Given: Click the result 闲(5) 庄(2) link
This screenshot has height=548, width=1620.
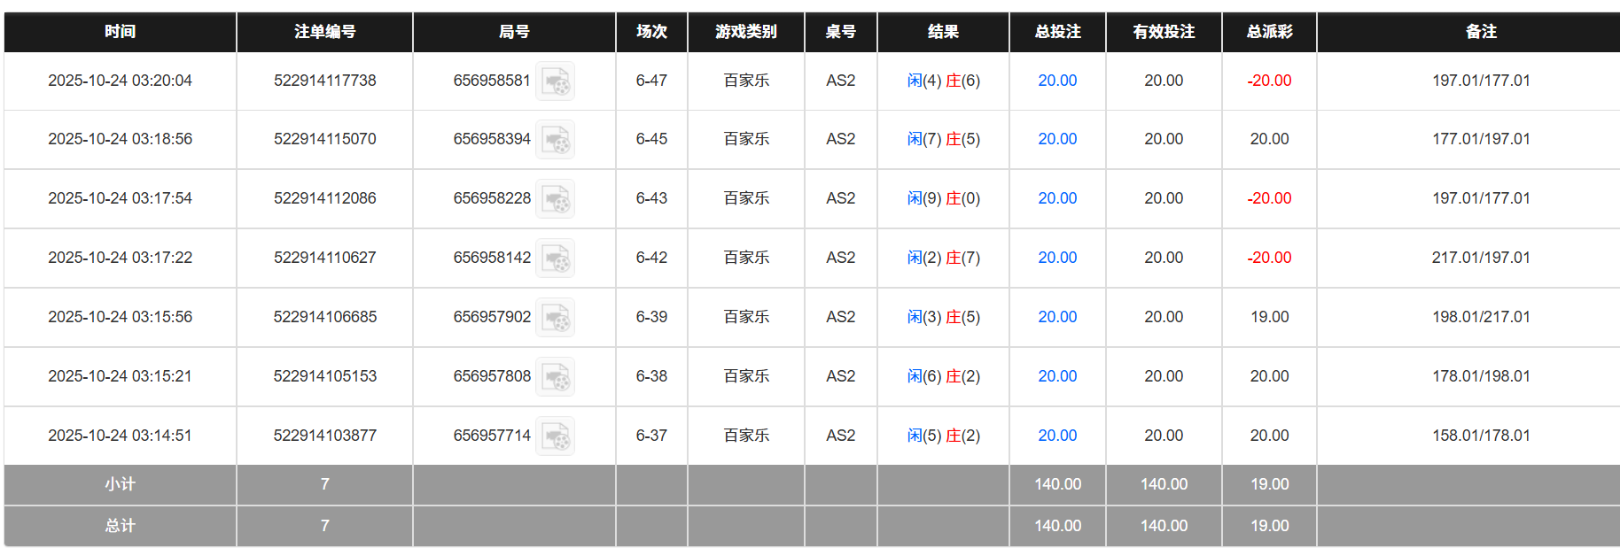Looking at the screenshot, I should pos(942,435).
